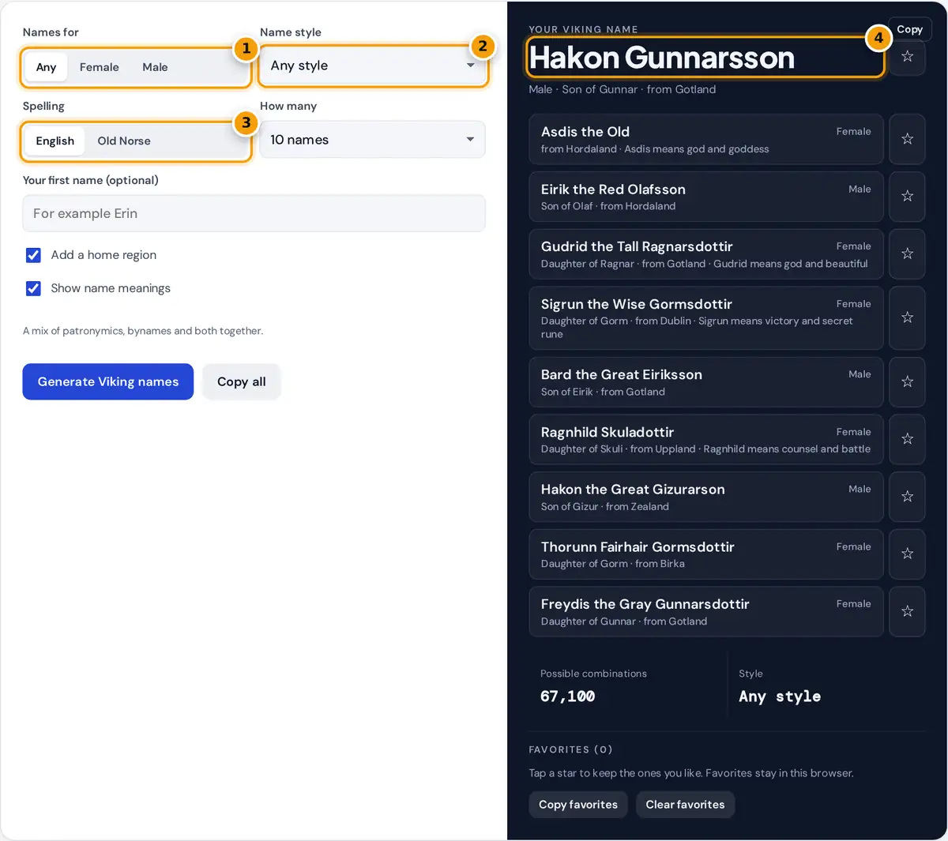Favorite Sigrun the Wise Gormsdottir star

pos(907,317)
